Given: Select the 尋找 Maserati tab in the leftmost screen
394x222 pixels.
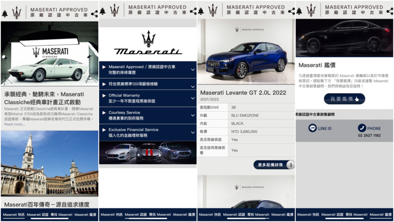Looking at the screenshot, I should tap(62, 215).
